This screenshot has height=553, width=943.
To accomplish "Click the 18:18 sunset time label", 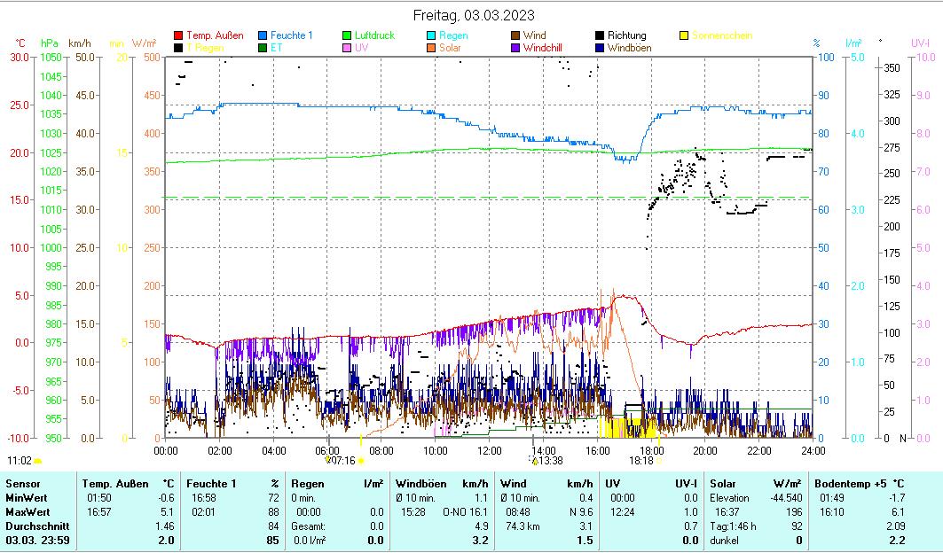I will tap(641, 461).
